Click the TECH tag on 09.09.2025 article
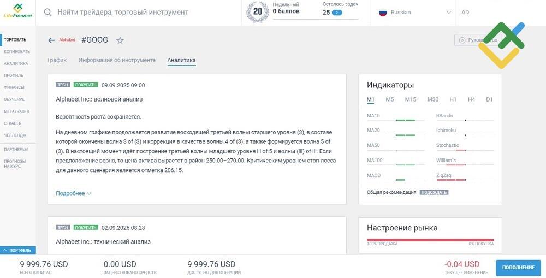The height and width of the screenshot is (278, 546). [63, 85]
